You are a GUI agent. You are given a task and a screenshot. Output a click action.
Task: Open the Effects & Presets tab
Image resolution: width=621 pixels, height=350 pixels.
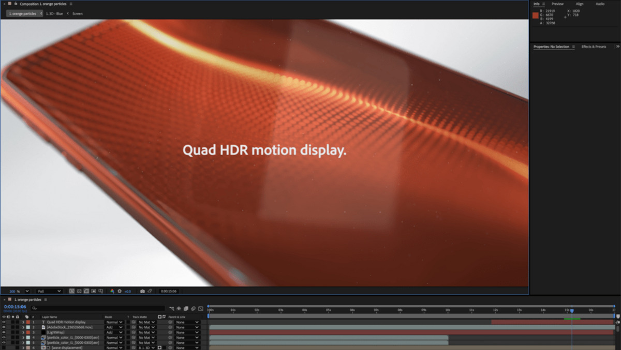click(594, 47)
